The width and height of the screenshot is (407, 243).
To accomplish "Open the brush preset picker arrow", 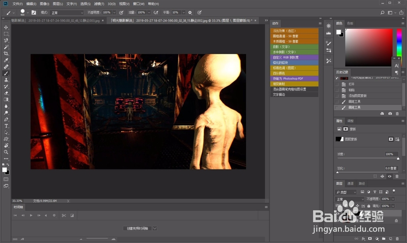I will [x=28, y=13].
